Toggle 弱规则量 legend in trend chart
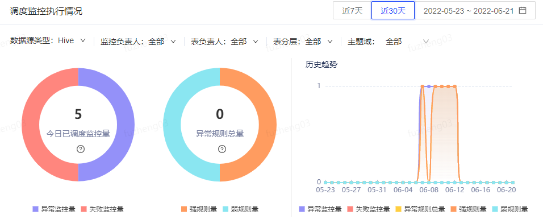This screenshot has height=219, width=543. pyautogui.click(x=509, y=209)
